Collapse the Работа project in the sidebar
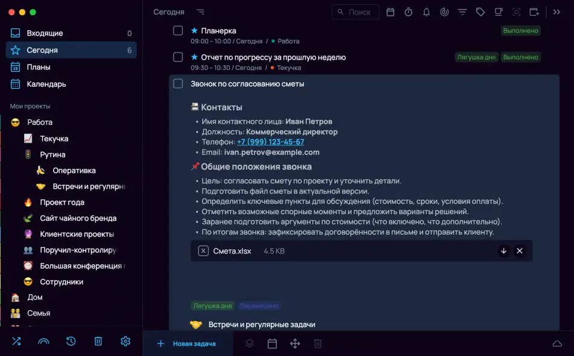The image size is (574, 356). tap(16, 122)
